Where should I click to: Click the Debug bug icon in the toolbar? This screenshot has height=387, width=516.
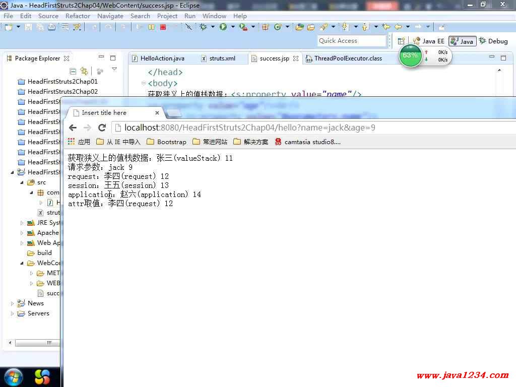tap(203, 27)
